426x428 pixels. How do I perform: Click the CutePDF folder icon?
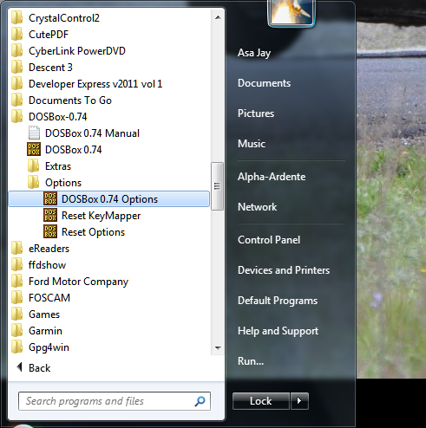click(16, 35)
